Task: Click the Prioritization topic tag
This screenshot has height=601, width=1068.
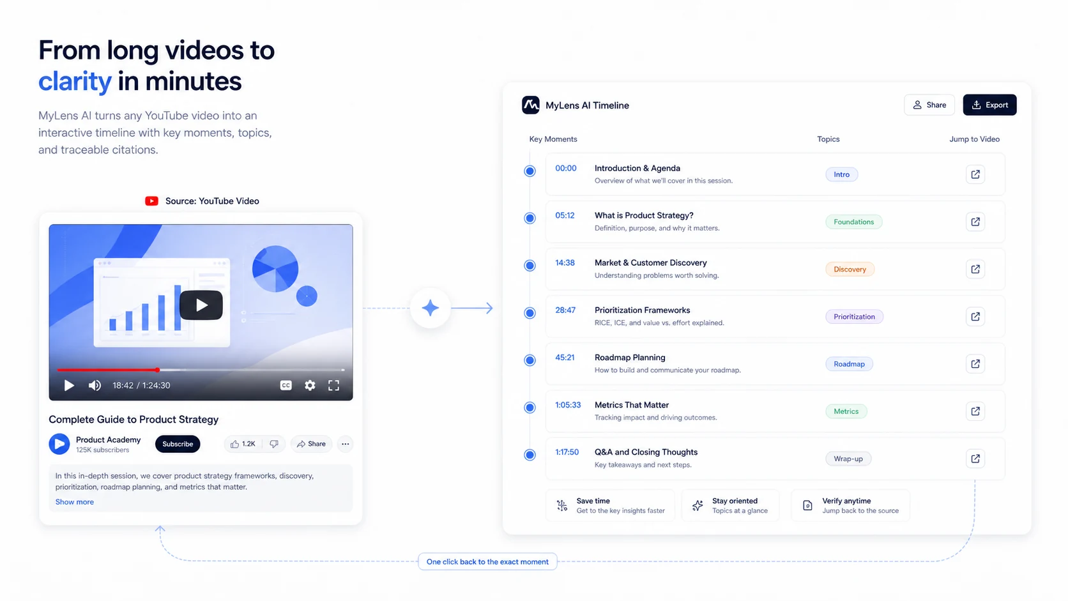Action: 854,316
